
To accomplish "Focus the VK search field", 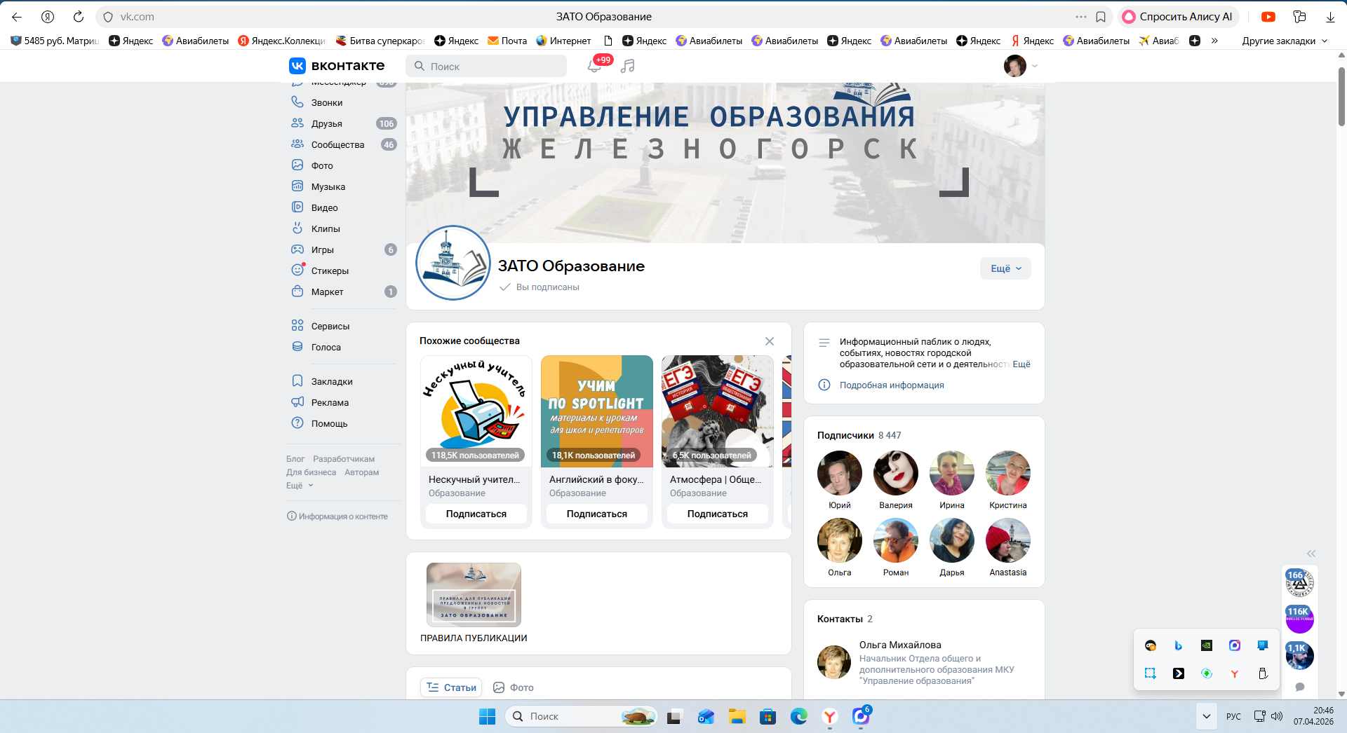I will tap(486, 66).
